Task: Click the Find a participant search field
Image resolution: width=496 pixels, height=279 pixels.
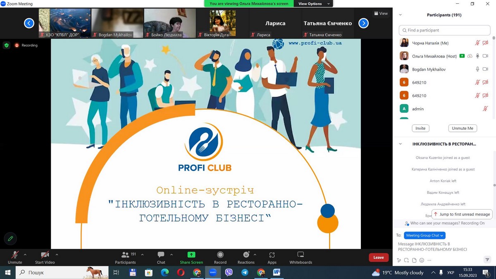Action: pyautogui.click(x=444, y=30)
